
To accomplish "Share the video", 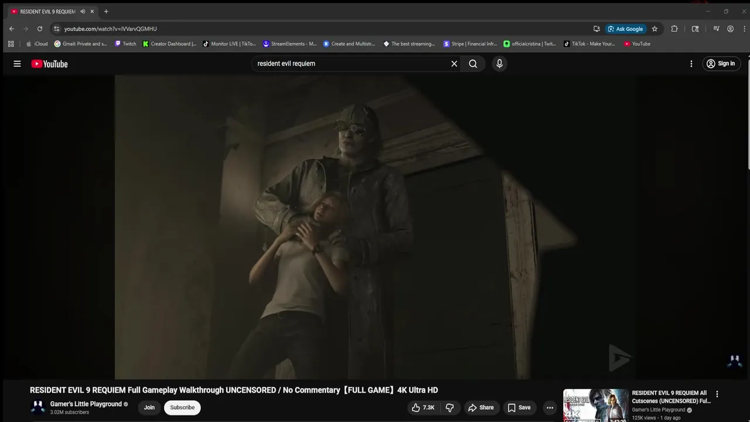I will coord(481,407).
